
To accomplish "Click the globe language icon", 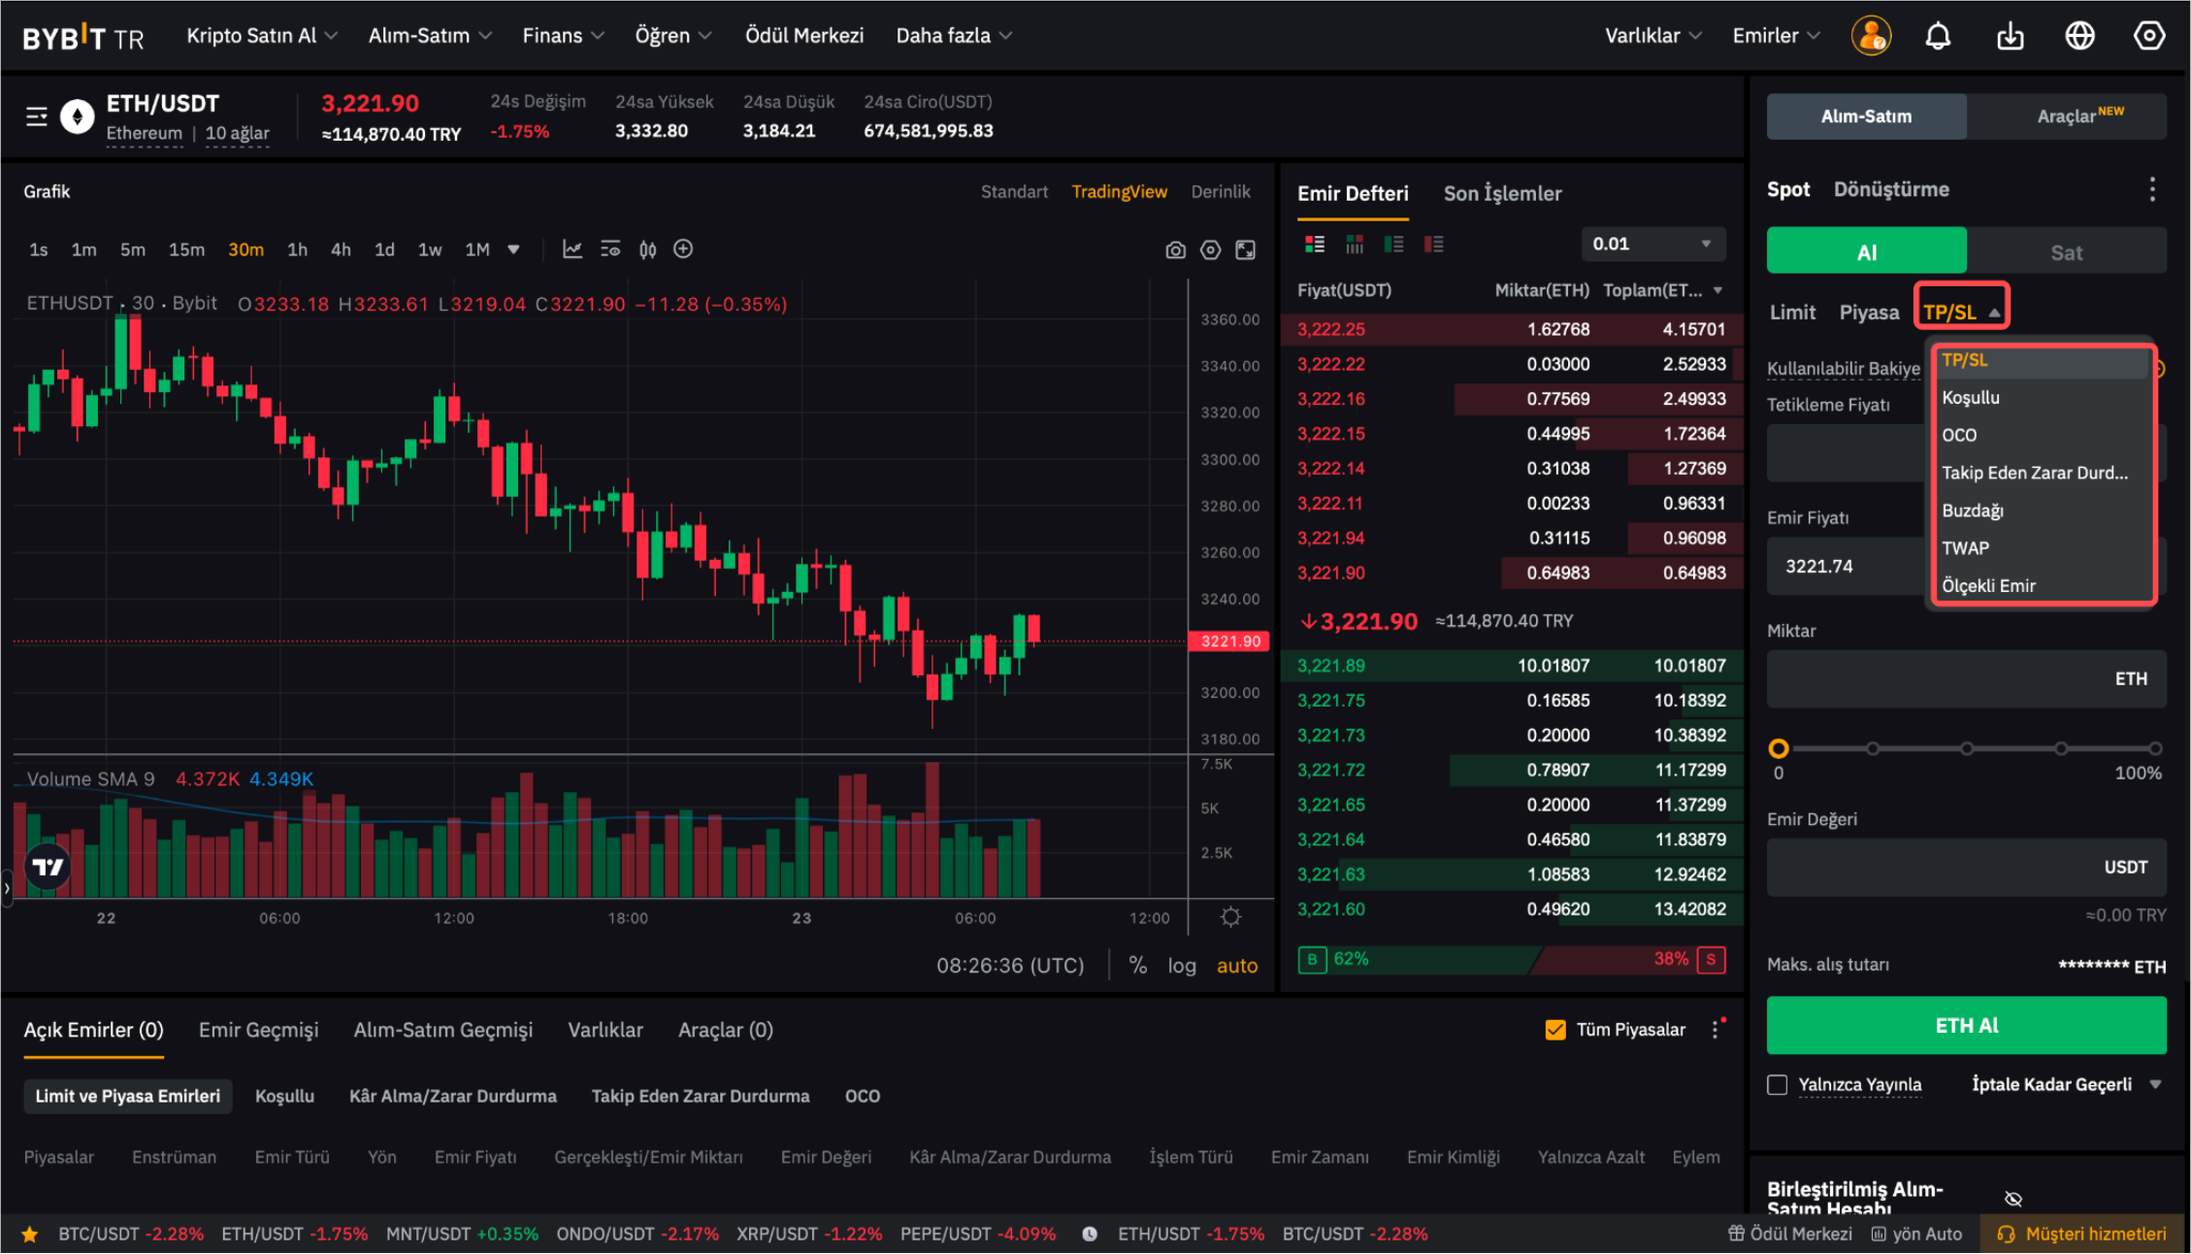I will click(x=2079, y=36).
